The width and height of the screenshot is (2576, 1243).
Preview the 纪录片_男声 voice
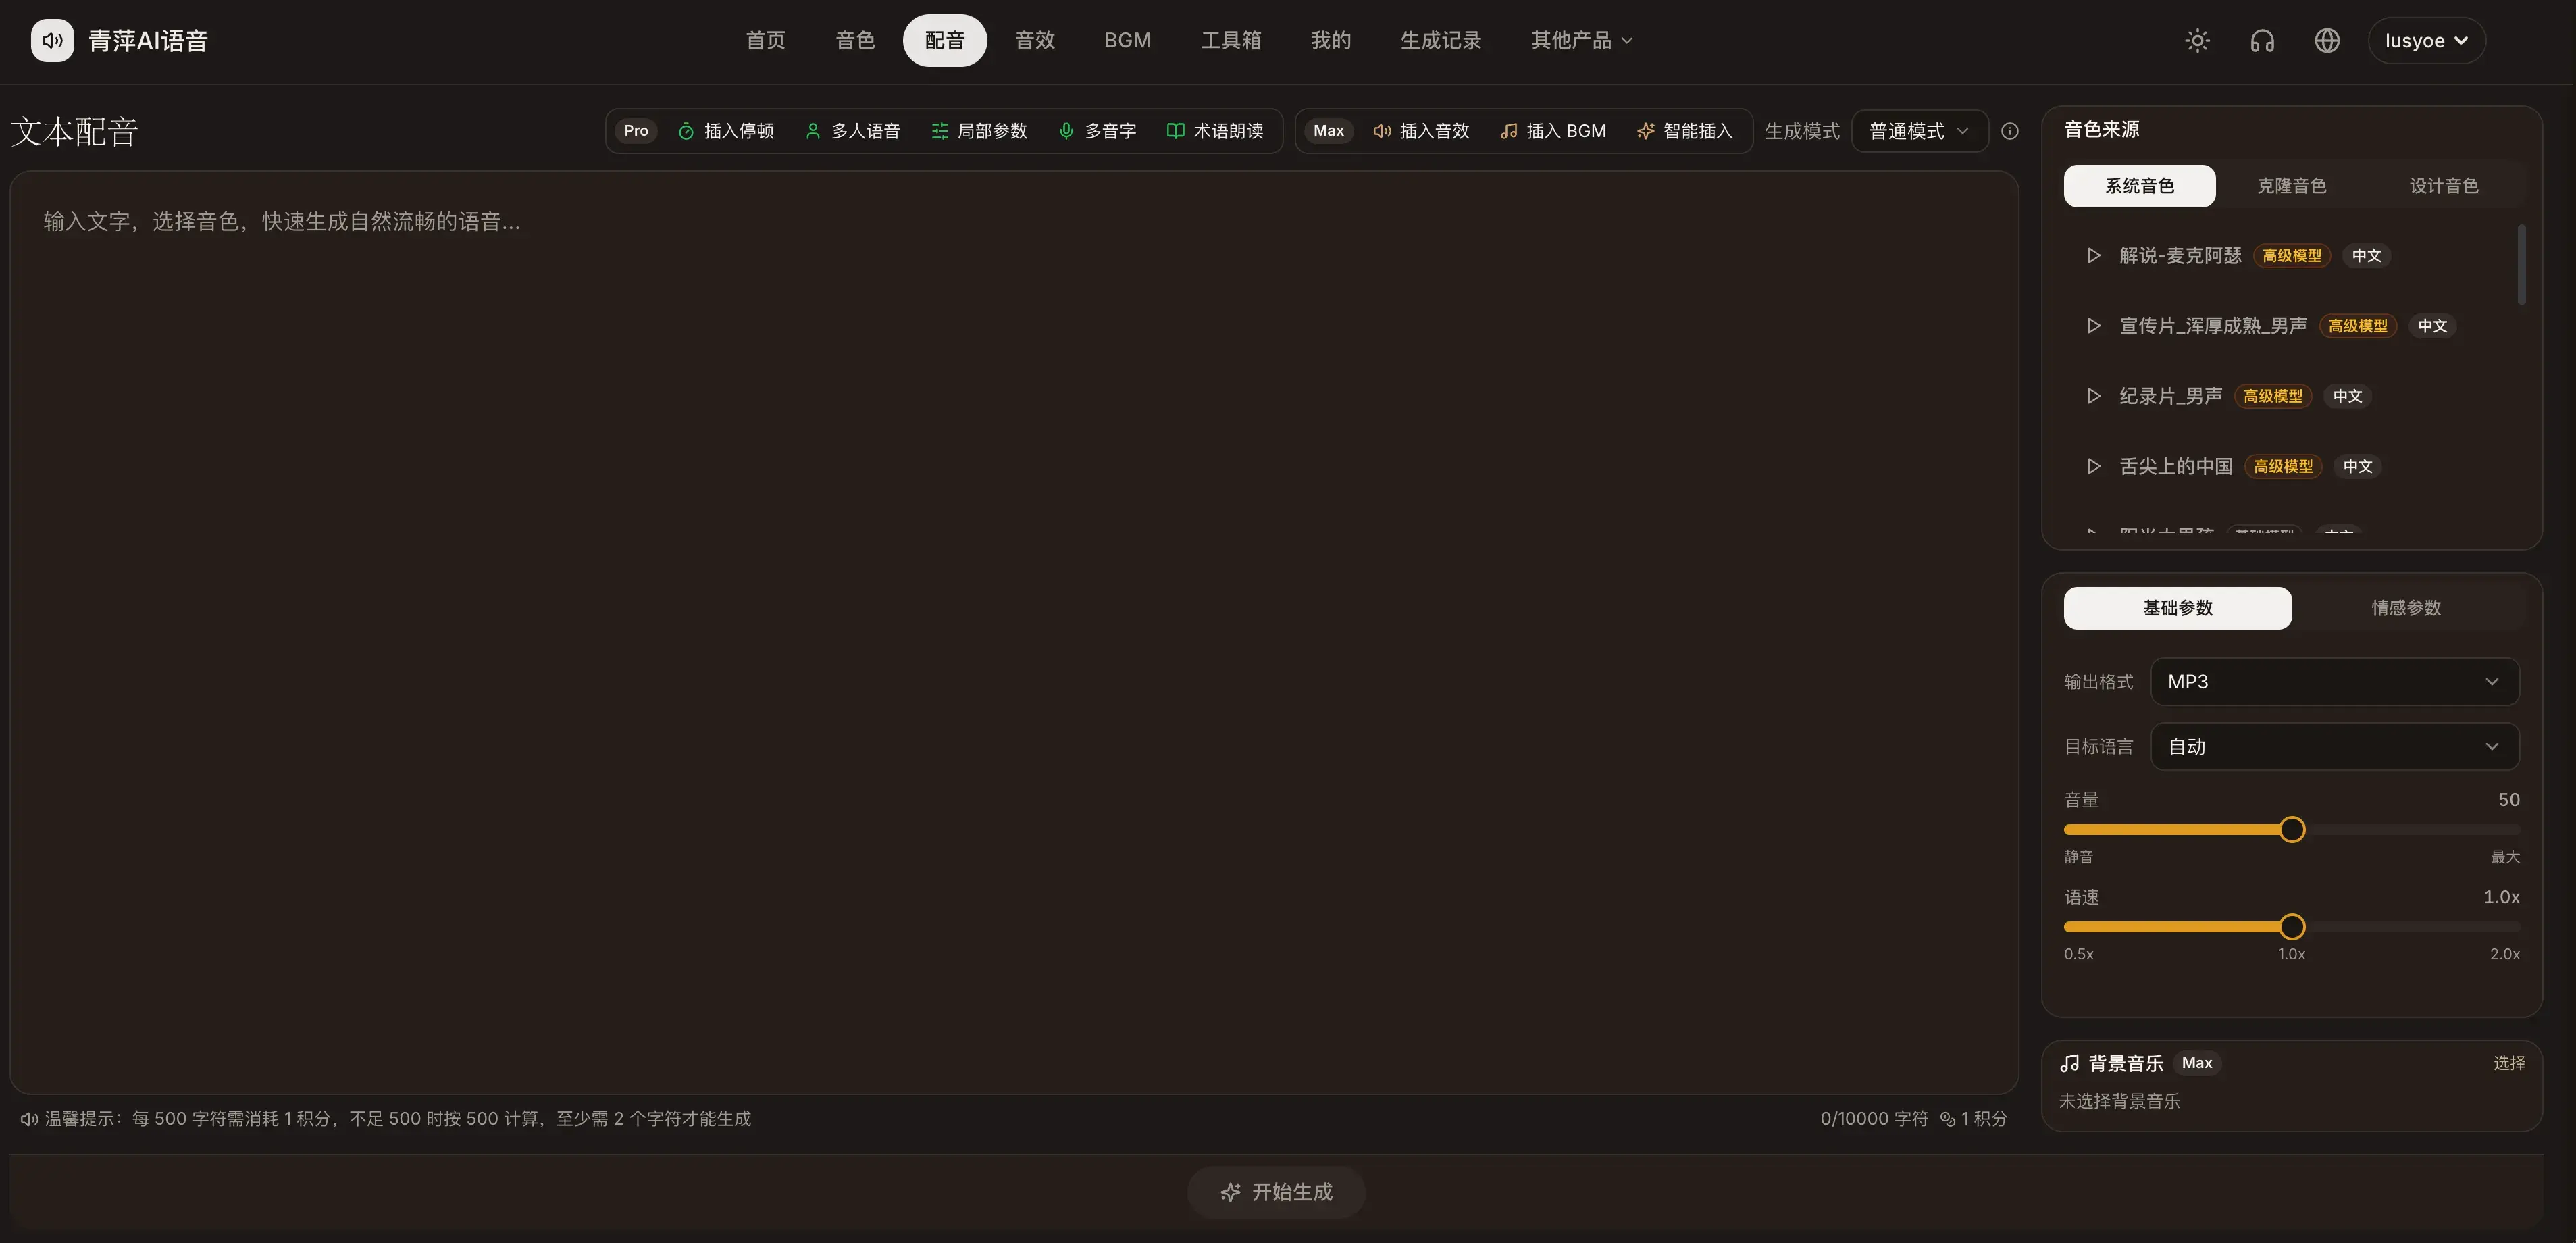click(x=2093, y=396)
